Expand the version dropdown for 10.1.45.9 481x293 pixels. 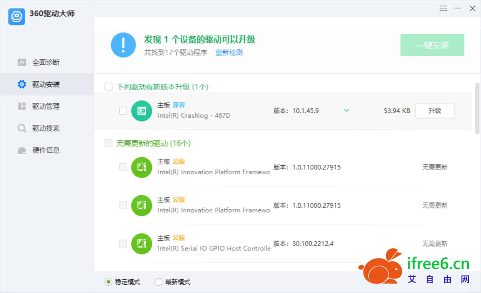(x=346, y=111)
